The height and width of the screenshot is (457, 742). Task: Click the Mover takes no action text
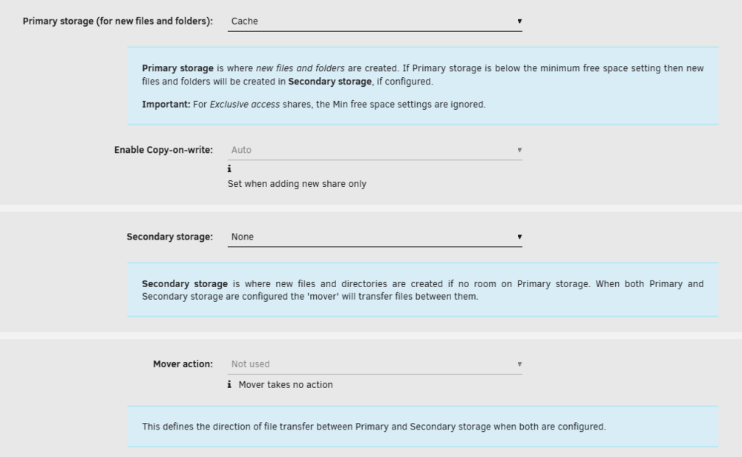[x=286, y=384]
